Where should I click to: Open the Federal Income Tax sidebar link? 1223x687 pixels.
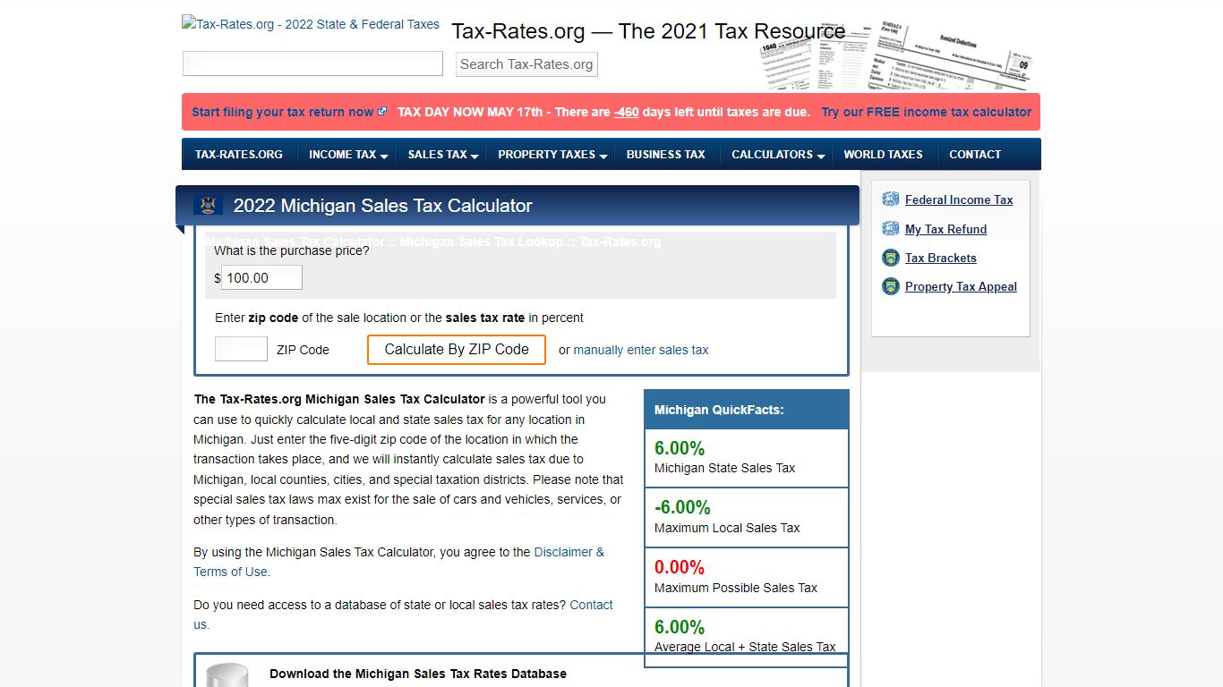click(959, 199)
